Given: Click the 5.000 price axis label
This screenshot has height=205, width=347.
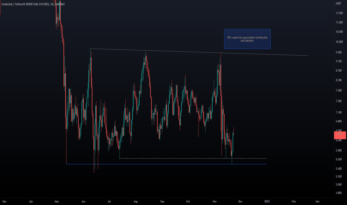Looking at the screenshot, I should coord(338,184).
